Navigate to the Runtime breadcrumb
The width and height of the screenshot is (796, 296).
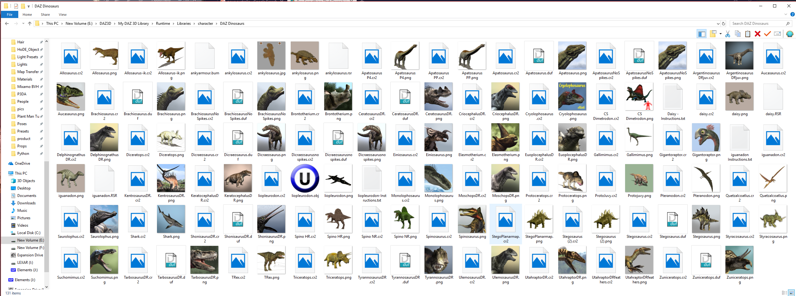(x=163, y=24)
